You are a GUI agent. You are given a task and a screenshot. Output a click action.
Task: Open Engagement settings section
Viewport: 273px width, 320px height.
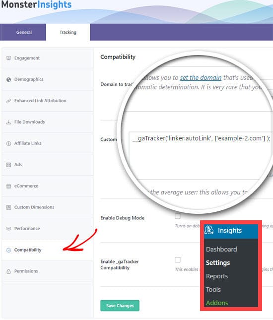point(48,58)
